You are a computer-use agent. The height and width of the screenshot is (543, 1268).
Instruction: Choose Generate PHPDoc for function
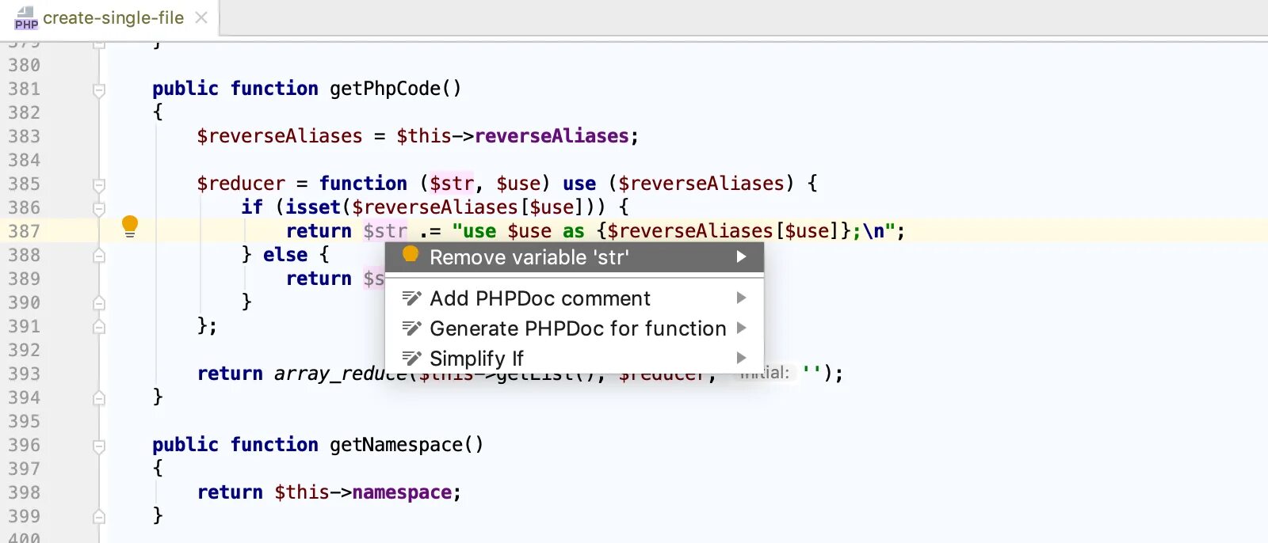[578, 328]
